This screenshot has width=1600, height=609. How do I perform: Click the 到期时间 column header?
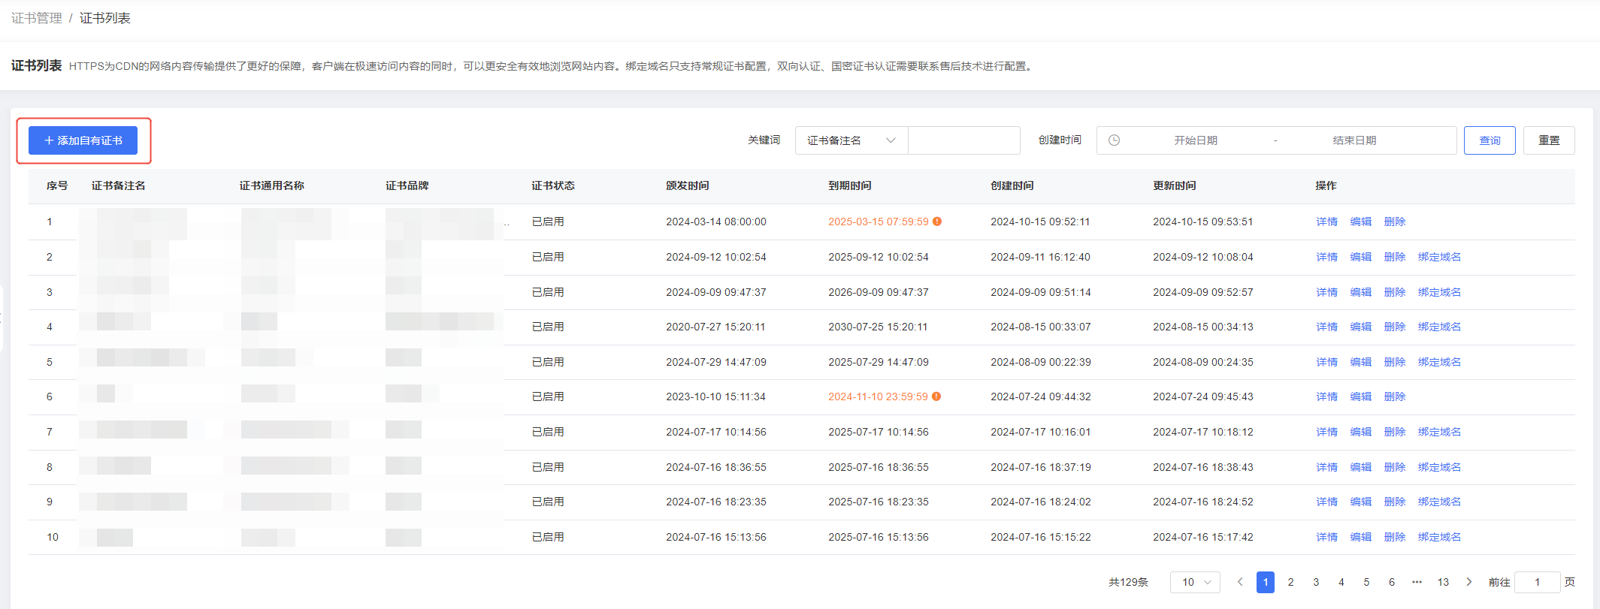click(x=850, y=185)
